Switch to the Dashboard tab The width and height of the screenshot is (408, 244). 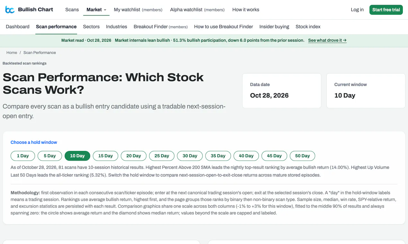(x=18, y=27)
